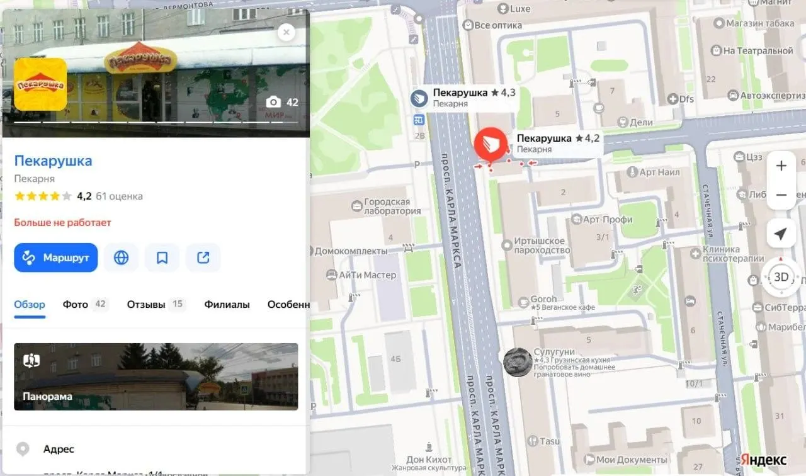Open the blue Пекарушка title link
Screen dimensions: 806x476
(x=54, y=161)
